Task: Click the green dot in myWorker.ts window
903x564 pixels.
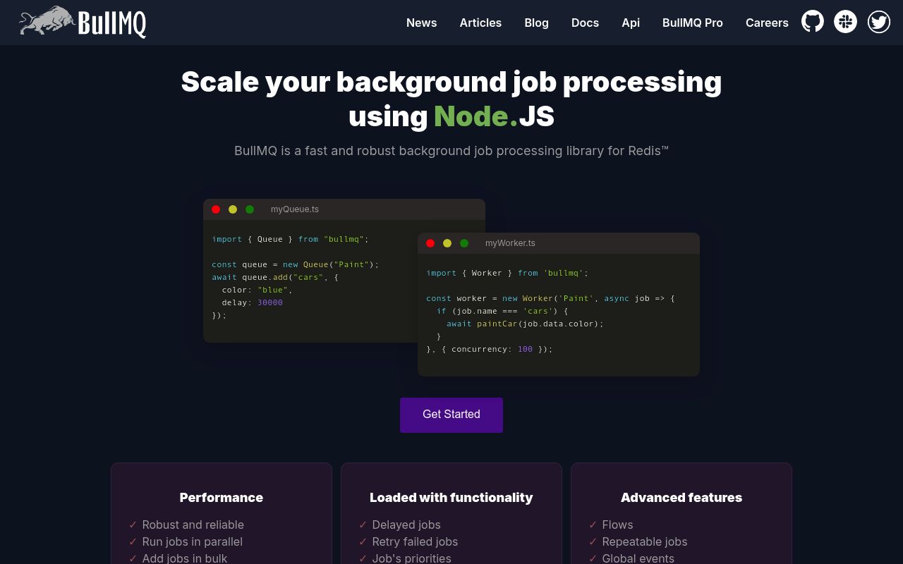Action: point(464,243)
